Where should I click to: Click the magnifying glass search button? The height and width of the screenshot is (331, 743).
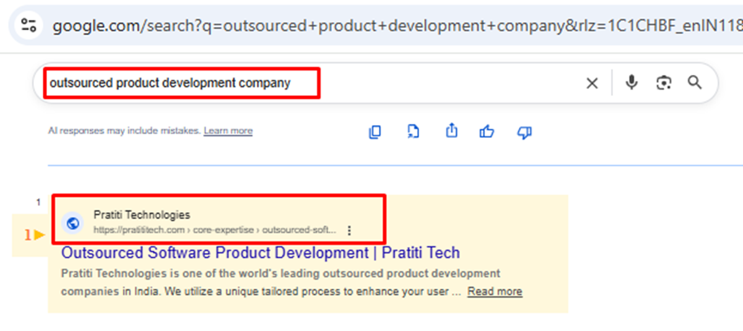(695, 83)
